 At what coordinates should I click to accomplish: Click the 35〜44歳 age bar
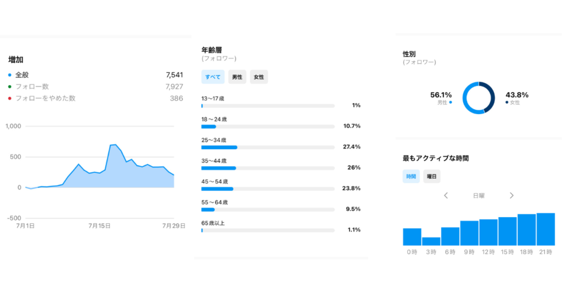(x=218, y=168)
